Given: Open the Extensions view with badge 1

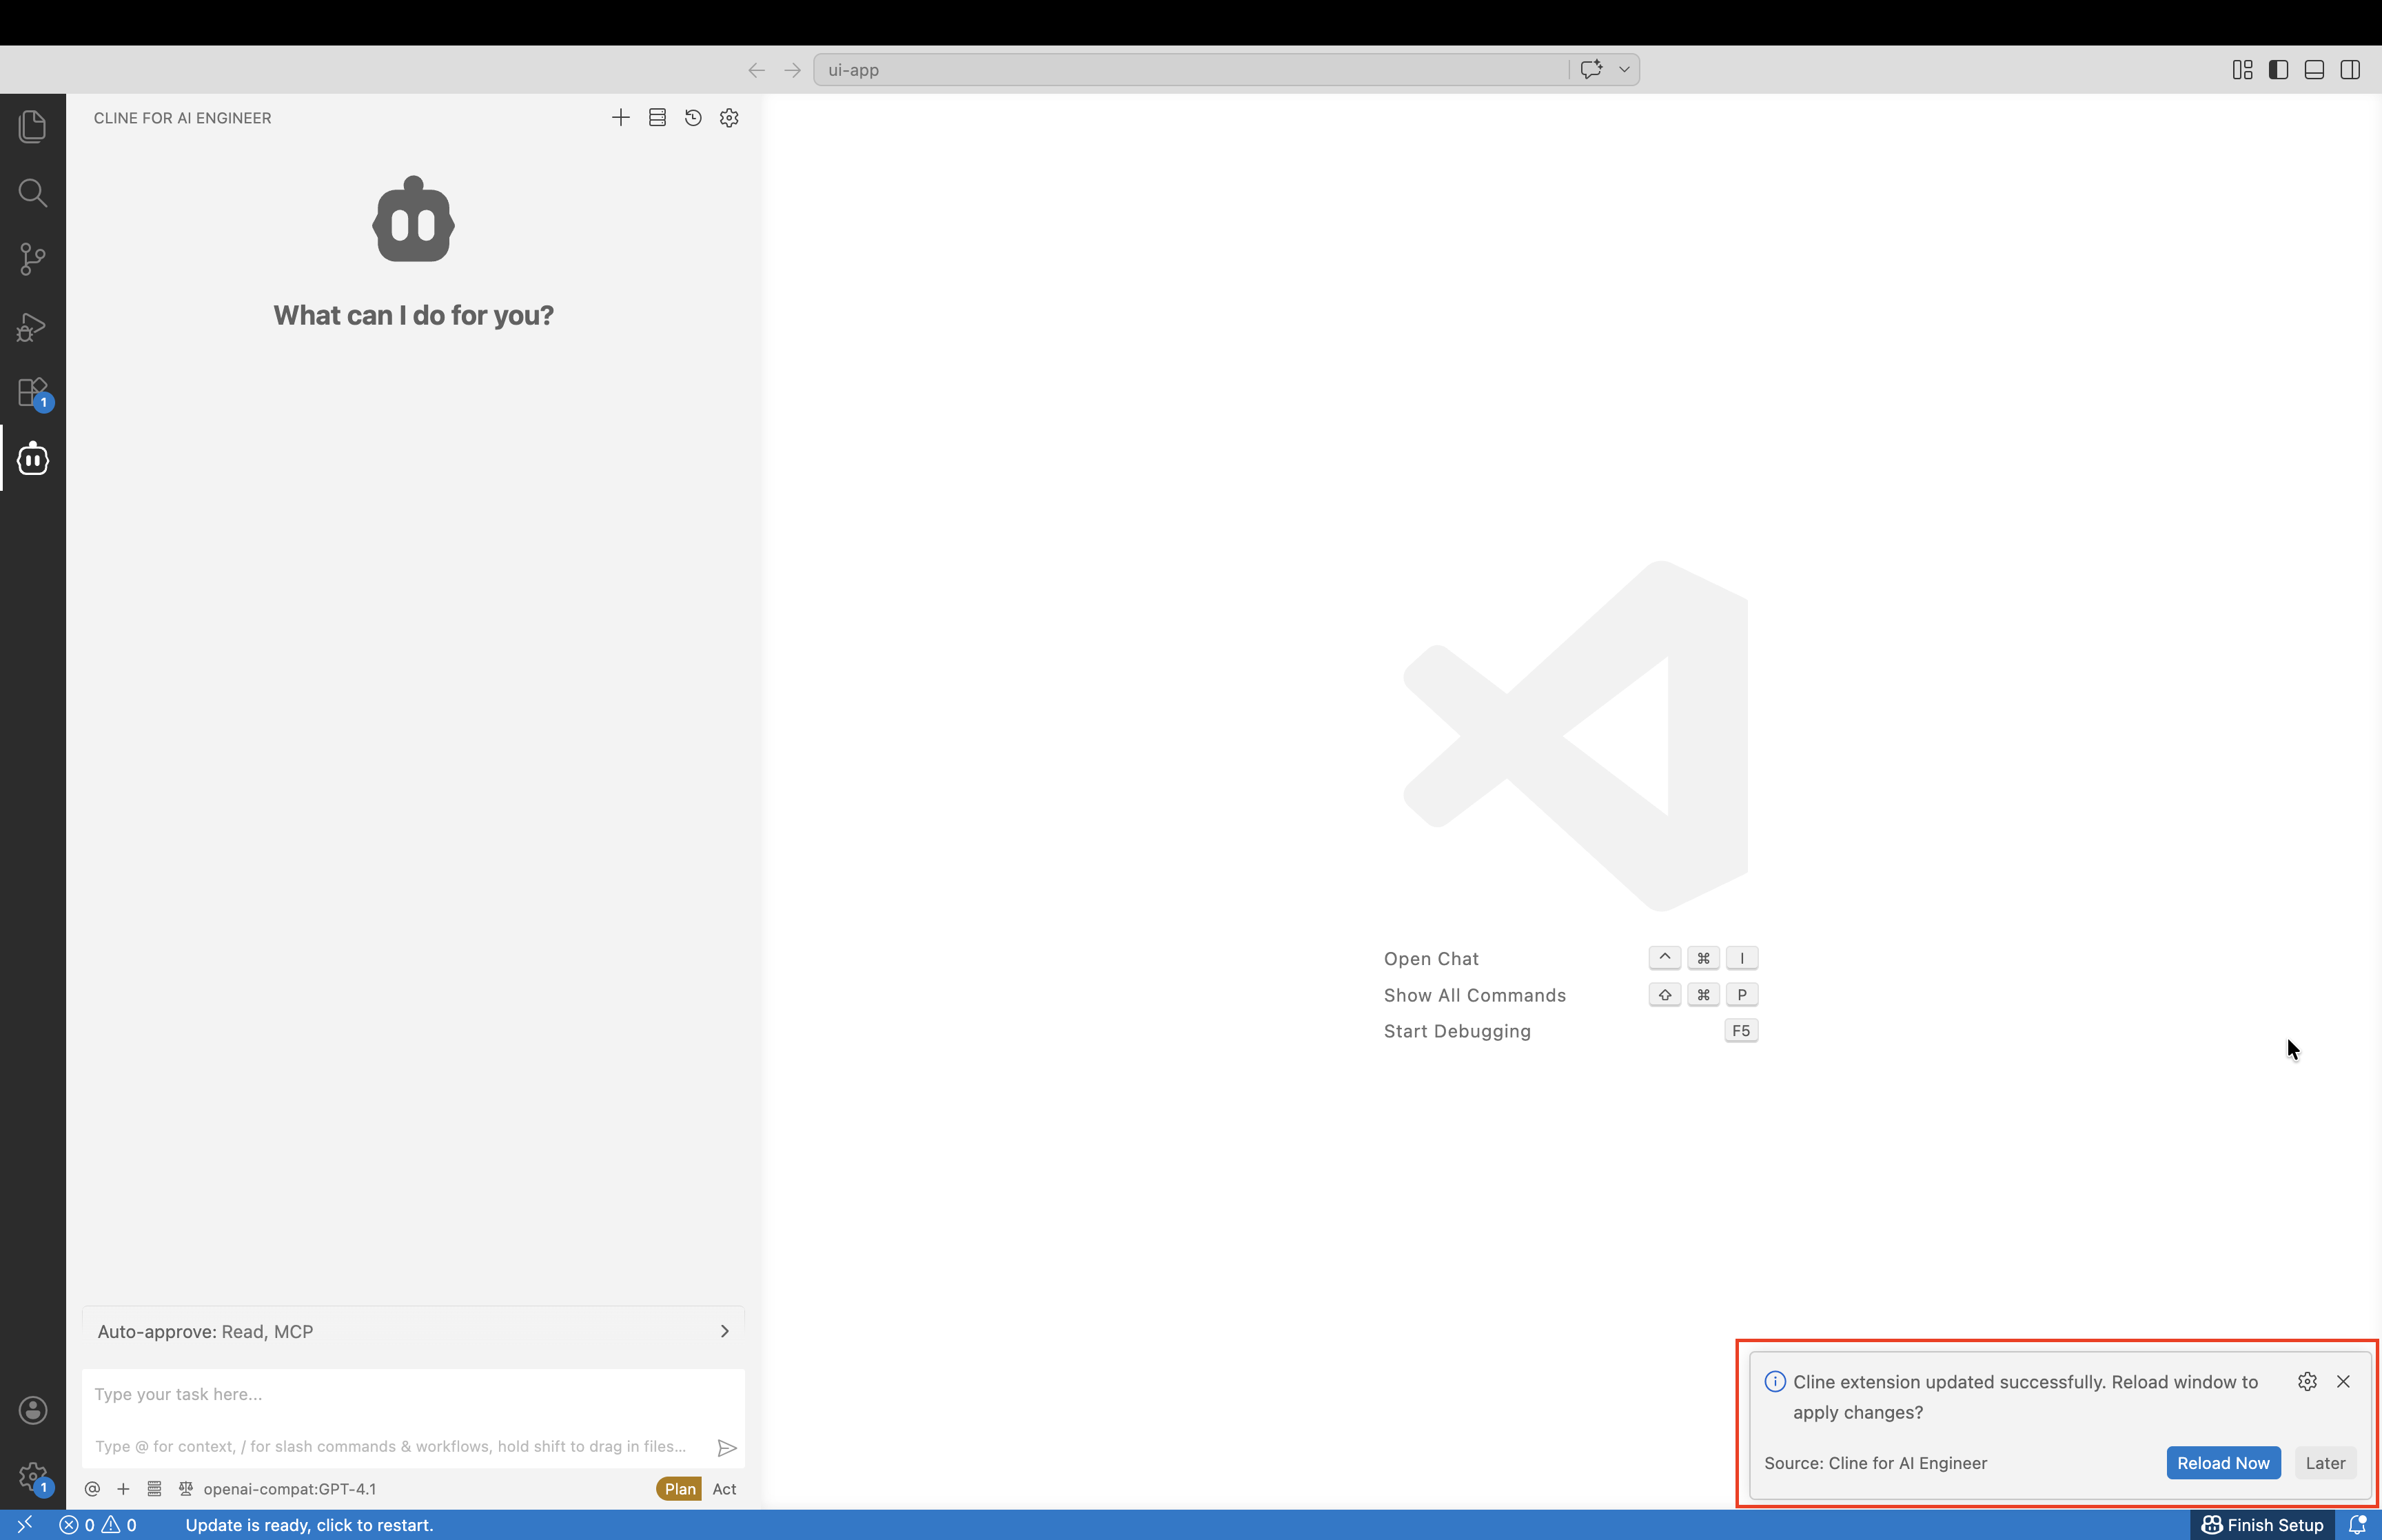Looking at the screenshot, I should (32, 392).
